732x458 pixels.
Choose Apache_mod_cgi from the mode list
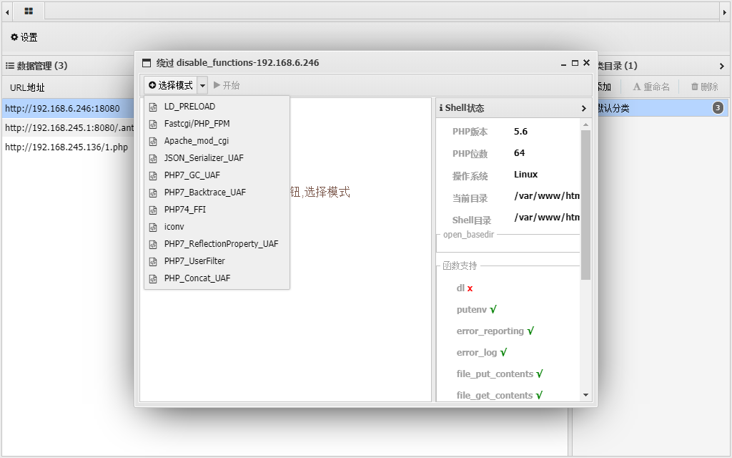(x=196, y=141)
